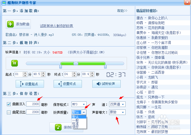
Task: Click the end-point minutes field 04
Action: pos(68,74)
